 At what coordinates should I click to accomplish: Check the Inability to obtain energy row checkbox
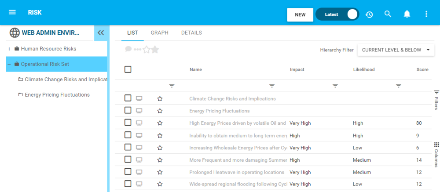[x=128, y=135]
